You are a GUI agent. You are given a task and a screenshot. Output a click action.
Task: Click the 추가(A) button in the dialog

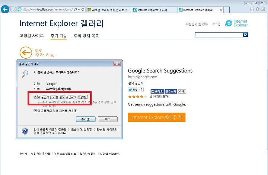pyautogui.click(x=86, y=119)
